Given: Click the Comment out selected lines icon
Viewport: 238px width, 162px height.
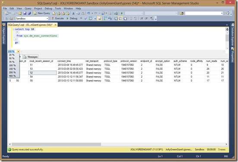Looking at the screenshot, I should tap(131, 19).
